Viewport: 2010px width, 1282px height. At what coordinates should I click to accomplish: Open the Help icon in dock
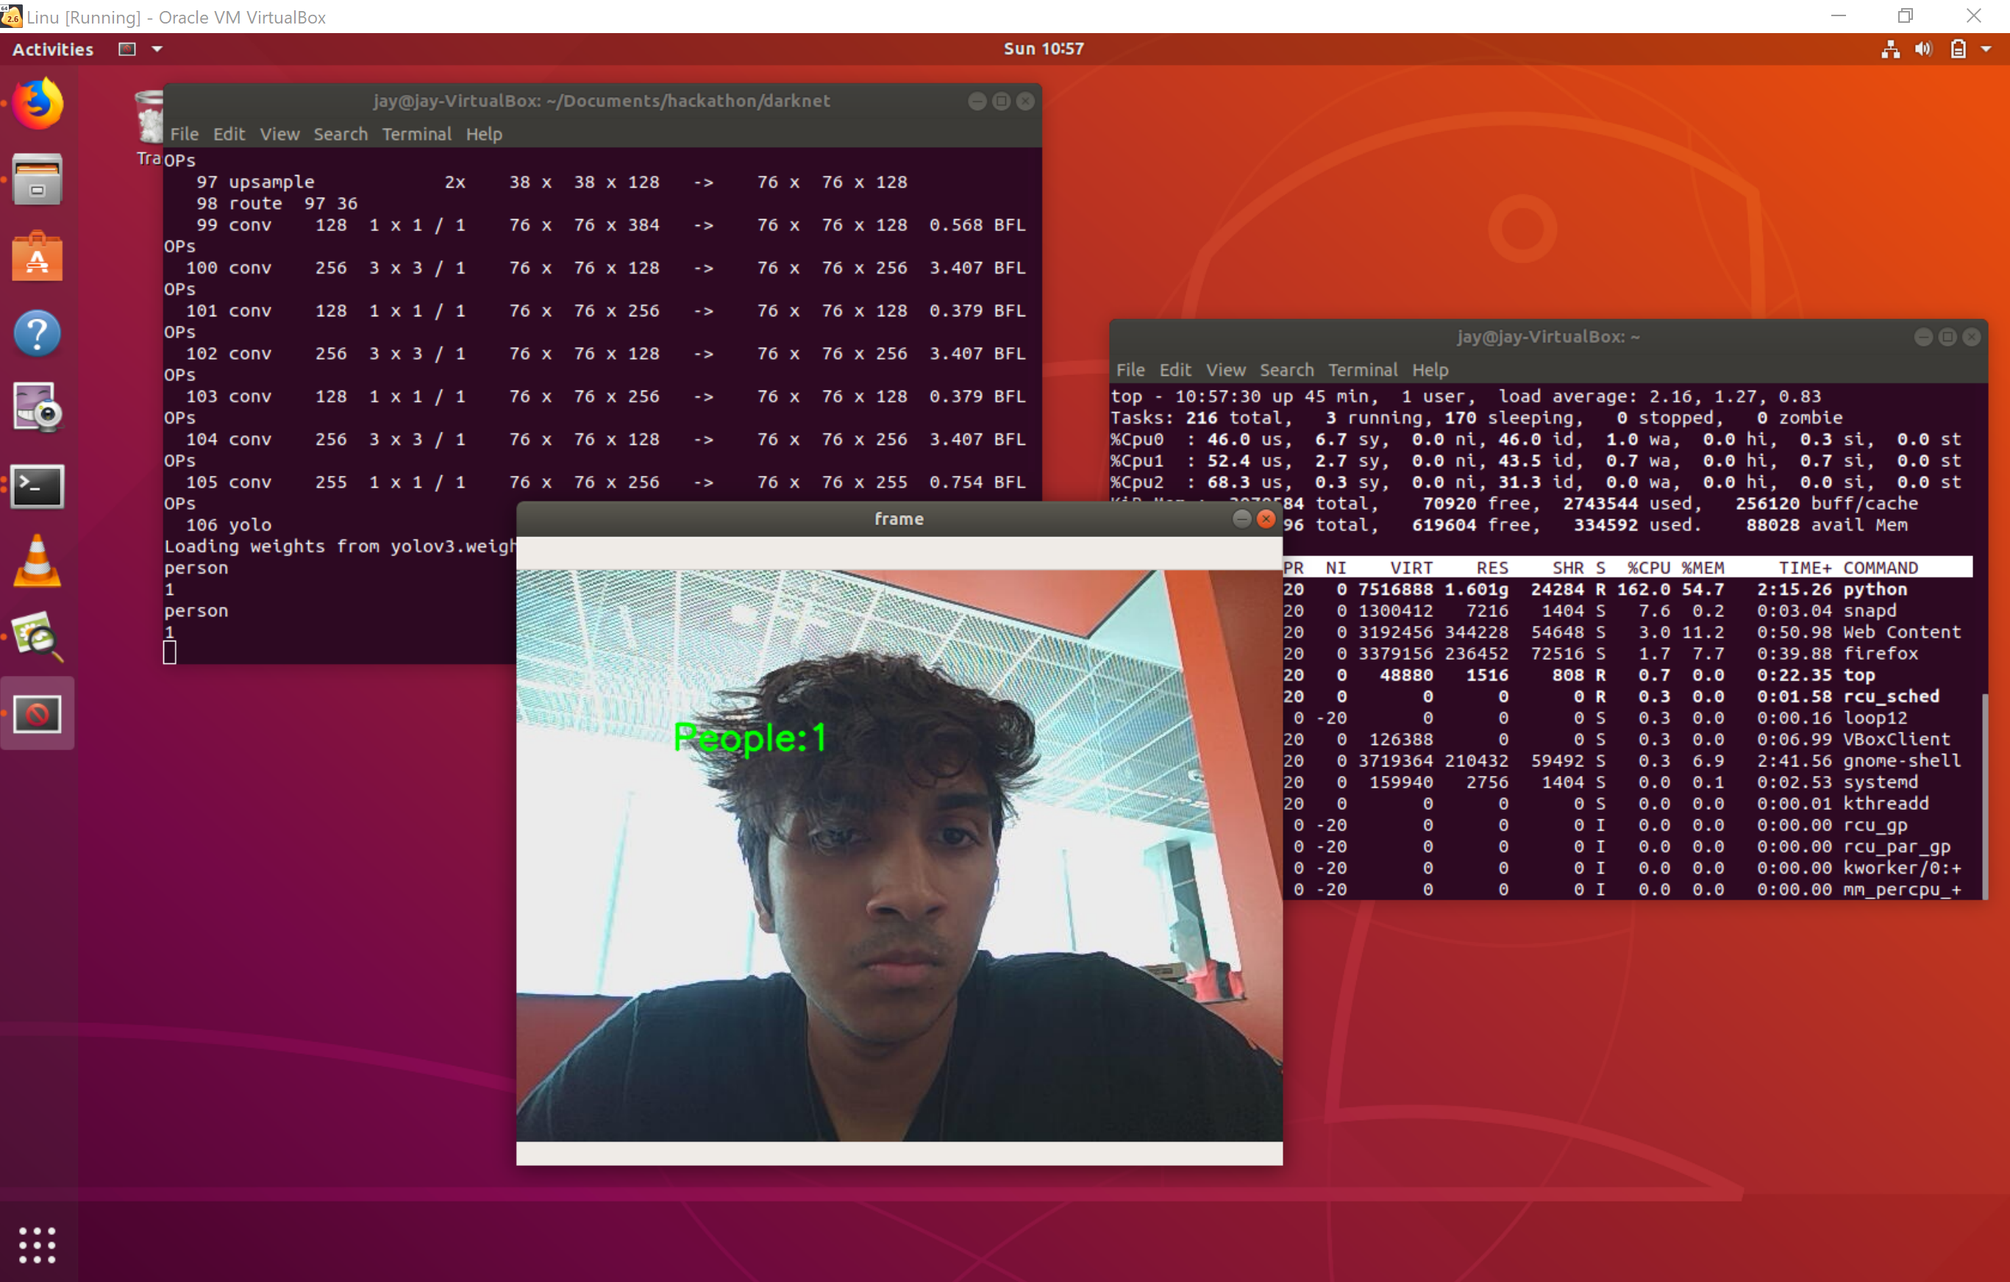coord(38,334)
